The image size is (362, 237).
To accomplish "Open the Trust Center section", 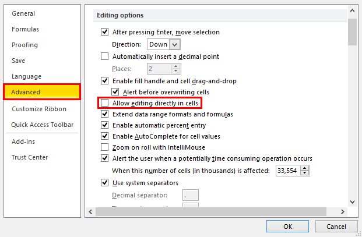I will [x=30, y=157].
